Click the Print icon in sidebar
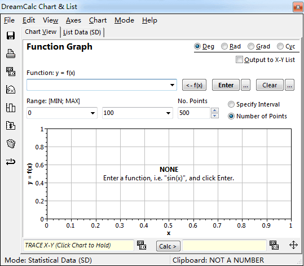 (x=11, y=54)
